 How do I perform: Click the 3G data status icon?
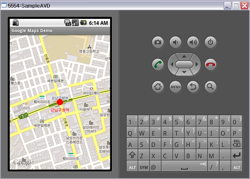[x=67, y=23]
